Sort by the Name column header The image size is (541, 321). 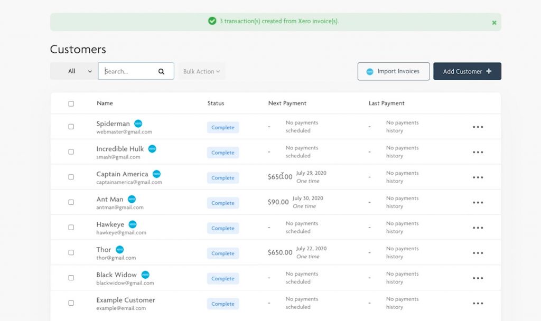click(105, 103)
